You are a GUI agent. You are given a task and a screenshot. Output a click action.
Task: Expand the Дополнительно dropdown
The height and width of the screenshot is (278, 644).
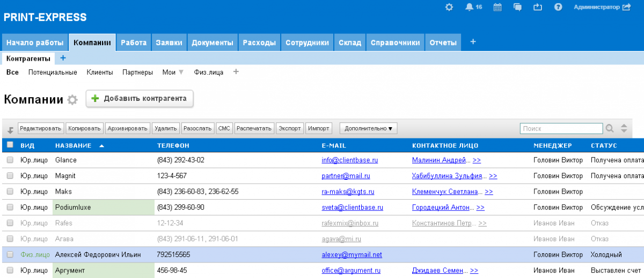pyautogui.click(x=368, y=128)
